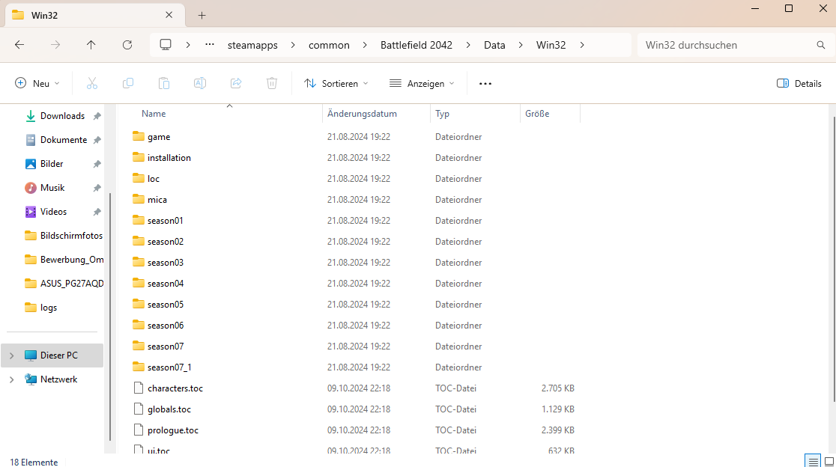836x467 pixels.
Task: Click the search magnifier icon
Action: click(x=821, y=45)
